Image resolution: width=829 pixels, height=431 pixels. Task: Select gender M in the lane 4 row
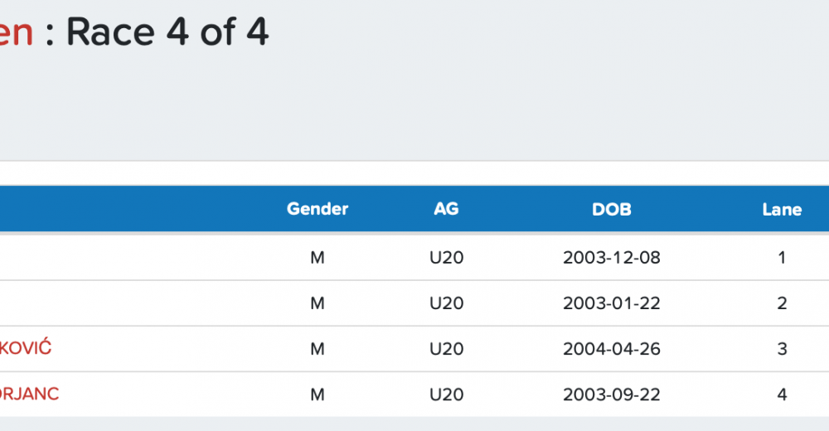pos(318,395)
